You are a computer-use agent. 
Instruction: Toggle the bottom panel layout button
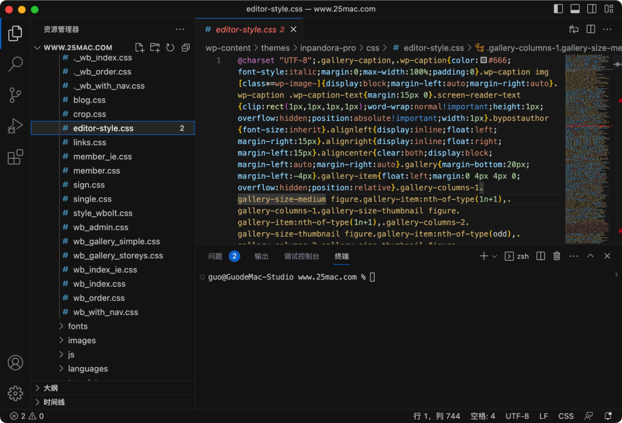[x=575, y=9]
